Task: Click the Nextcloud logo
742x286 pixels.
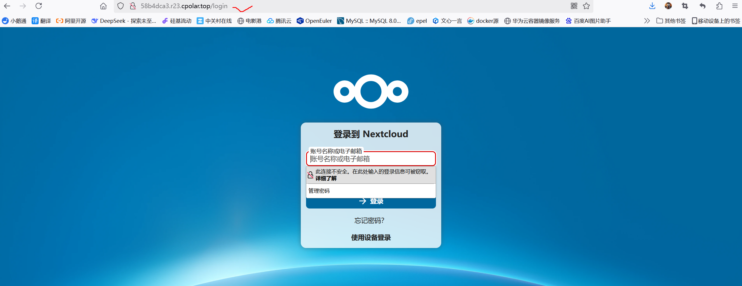Action: 371,92
